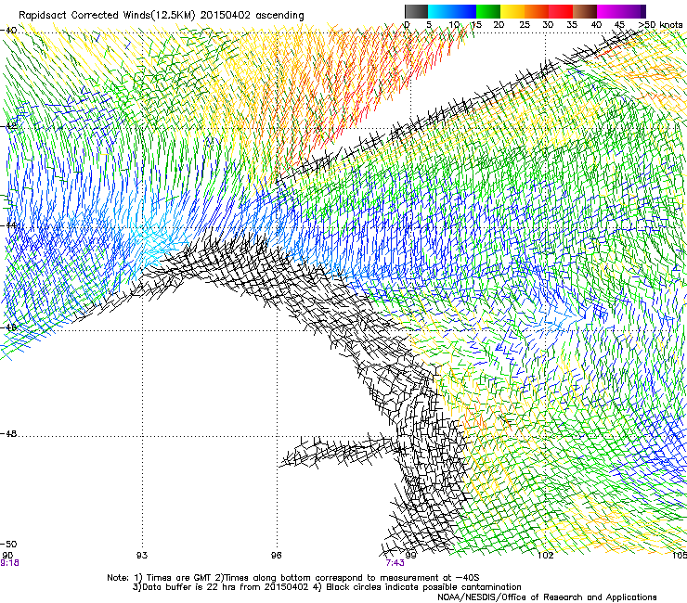
Task: Click the '-40' latitude axis label
Action: [8, 31]
